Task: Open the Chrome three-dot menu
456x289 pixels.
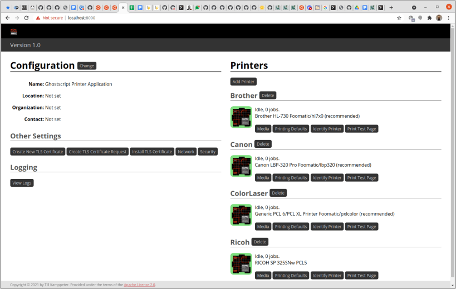Action: [x=448, y=18]
